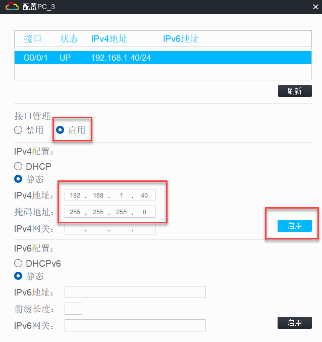Apply IPv4 settings with blue 启用 button
The image size is (322, 342).
pos(295,226)
